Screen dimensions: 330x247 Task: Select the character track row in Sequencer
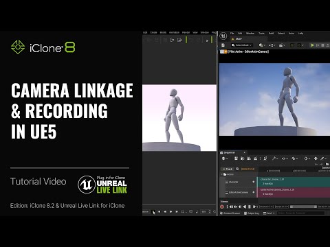pos(239,182)
